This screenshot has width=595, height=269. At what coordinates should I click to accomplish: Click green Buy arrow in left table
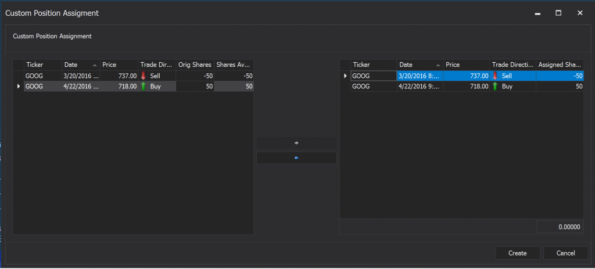(x=144, y=87)
